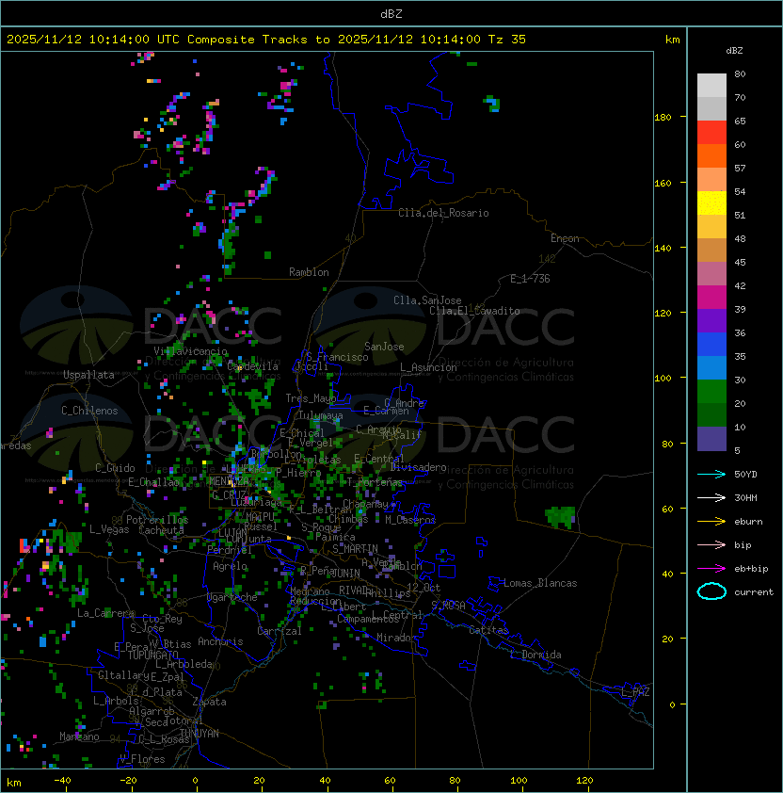Image resolution: width=783 pixels, height=793 pixels.
Task: Click the 'E_Challao' map label
Action: pos(153,482)
